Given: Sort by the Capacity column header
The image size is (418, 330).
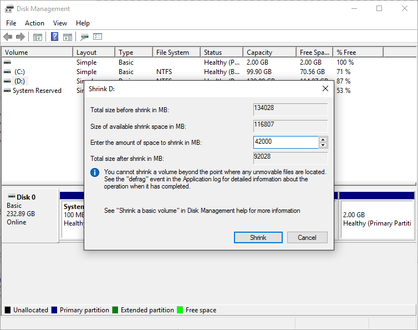Looking at the screenshot, I should [270, 53].
